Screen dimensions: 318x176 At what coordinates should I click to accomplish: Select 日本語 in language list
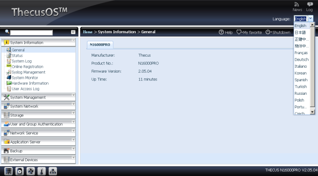tap(302, 32)
